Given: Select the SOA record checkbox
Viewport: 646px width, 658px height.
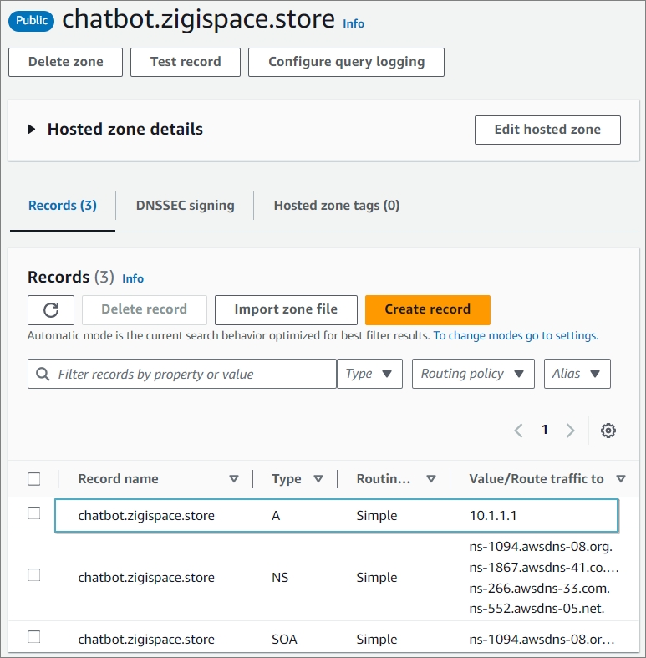Looking at the screenshot, I should click(x=34, y=636).
